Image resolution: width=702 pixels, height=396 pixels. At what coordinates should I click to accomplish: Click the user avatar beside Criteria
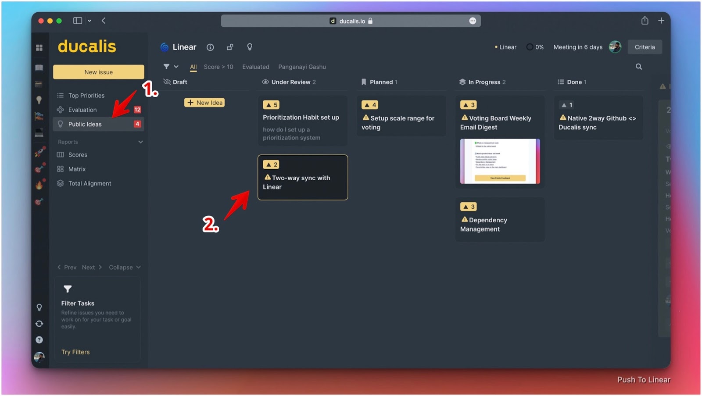point(615,47)
